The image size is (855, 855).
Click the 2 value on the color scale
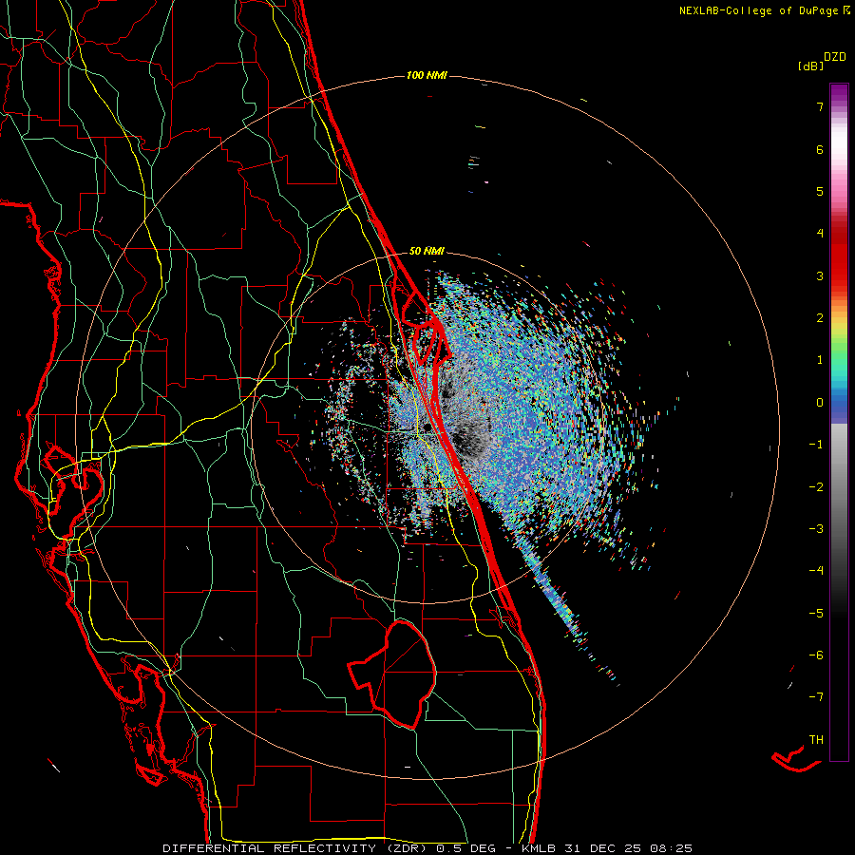[x=820, y=318]
